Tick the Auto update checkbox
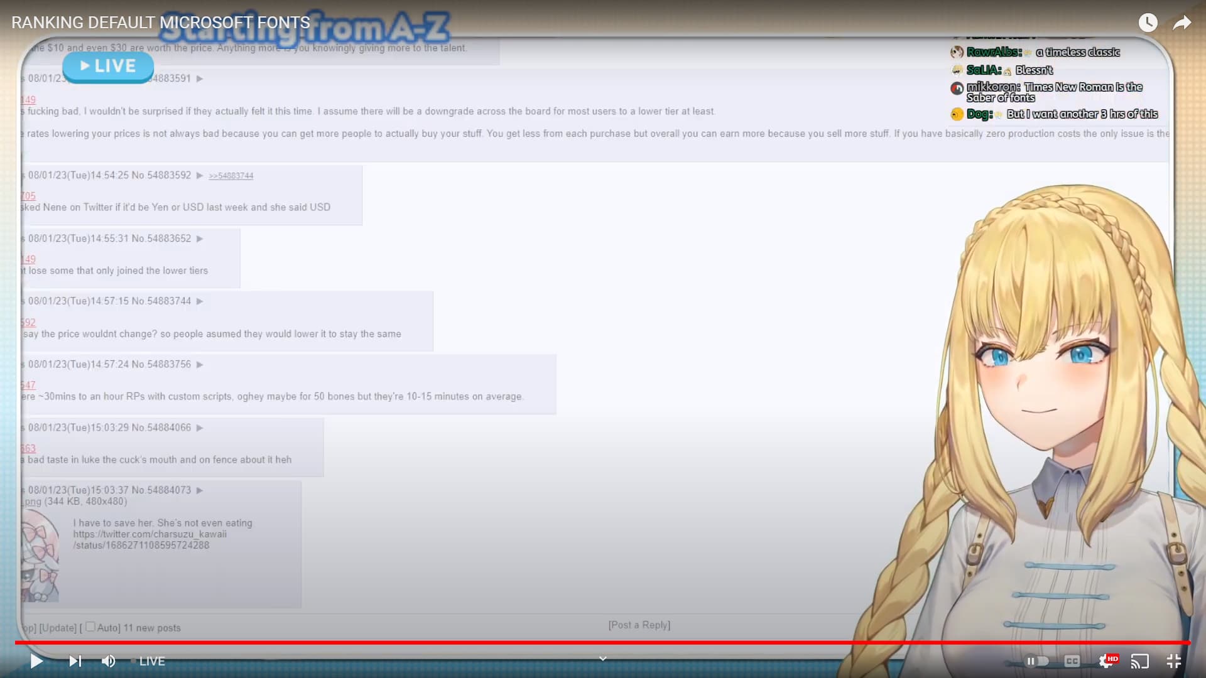The height and width of the screenshot is (678, 1206). pyautogui.click(x=90, y=627)
